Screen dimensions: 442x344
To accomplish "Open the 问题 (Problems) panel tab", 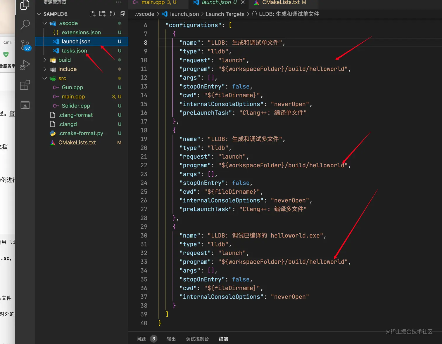I will point(141,339).
